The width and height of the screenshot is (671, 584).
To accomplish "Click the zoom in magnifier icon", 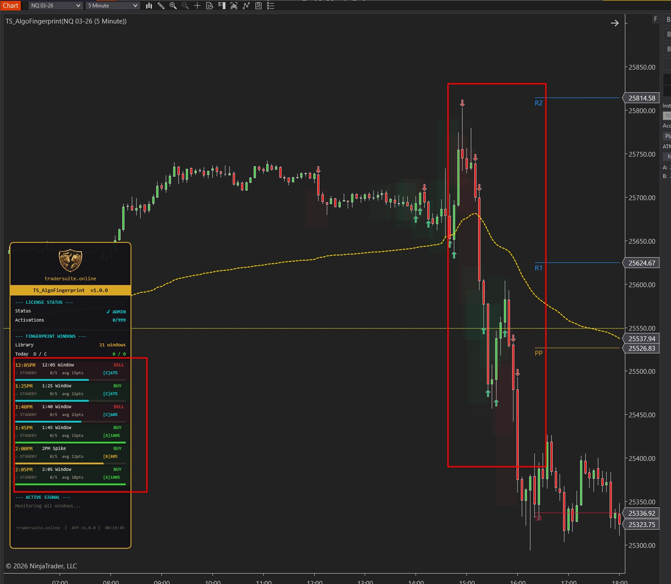I will [x=173, y=6].
